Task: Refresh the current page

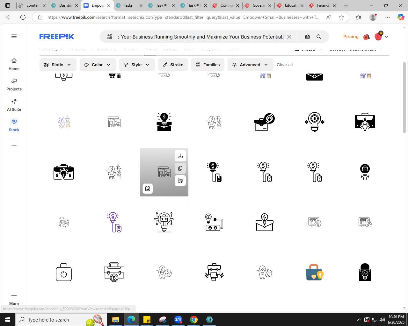Action: pos(23,17)
